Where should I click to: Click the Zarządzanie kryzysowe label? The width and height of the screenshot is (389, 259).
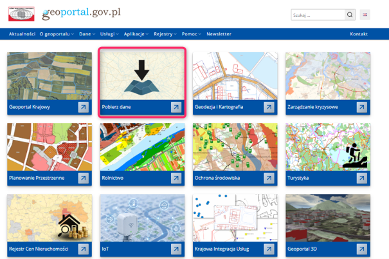pos(312,107)
